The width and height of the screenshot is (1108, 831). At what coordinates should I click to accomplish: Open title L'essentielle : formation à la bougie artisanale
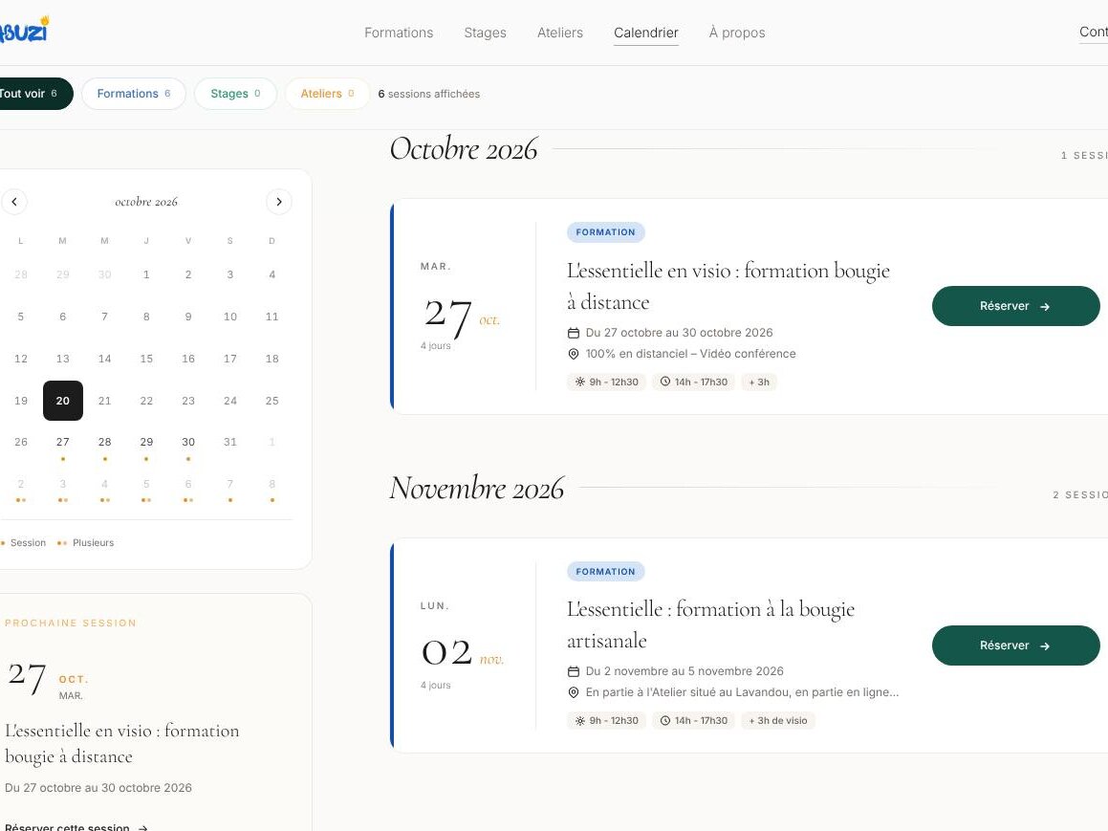click(x=710, y=624)
